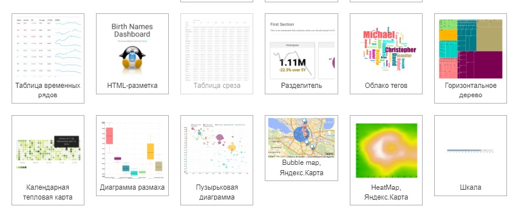Pick the greyed-out Таблица среза tile
Screen dimensions: 518x210
(x=217, y=54)
